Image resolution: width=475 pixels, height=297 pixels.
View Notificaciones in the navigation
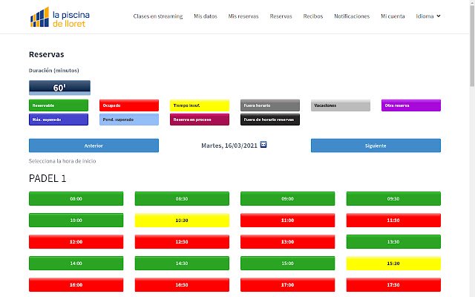coord(352,16)
